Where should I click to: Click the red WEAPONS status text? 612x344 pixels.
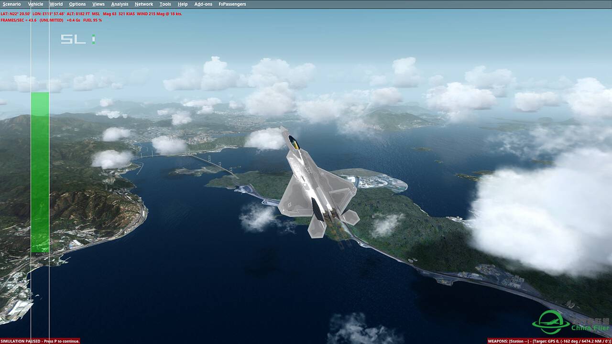549,341
